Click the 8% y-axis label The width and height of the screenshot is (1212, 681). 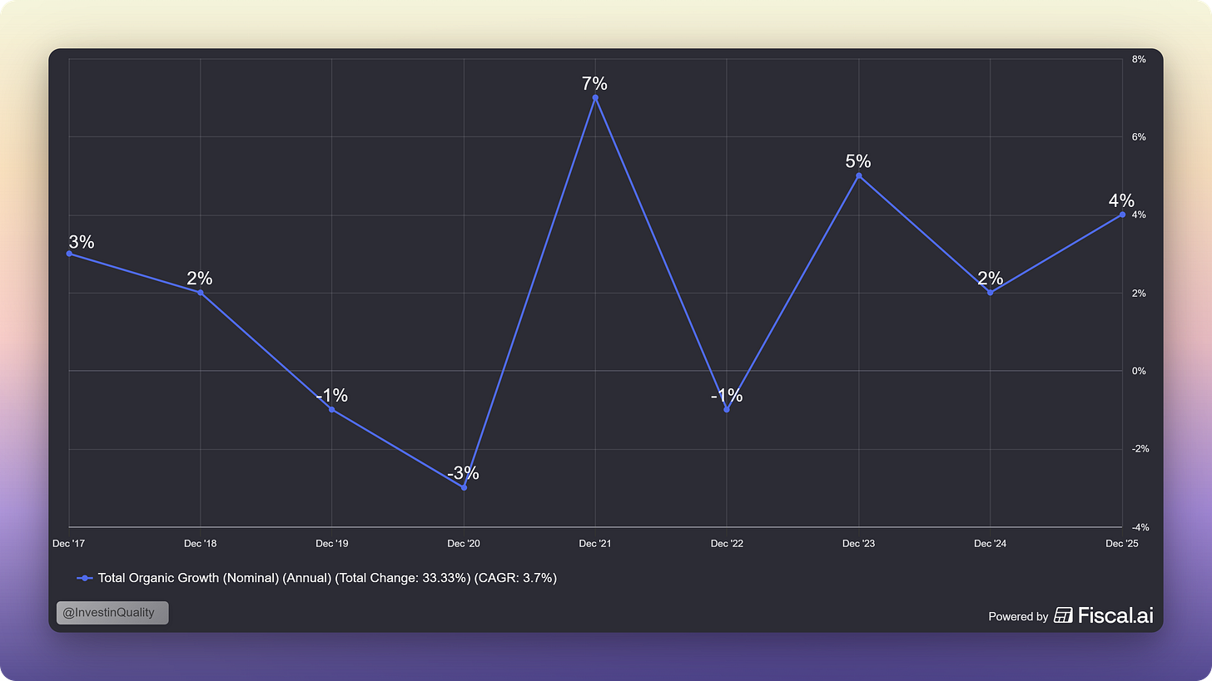pos(1139,59)
